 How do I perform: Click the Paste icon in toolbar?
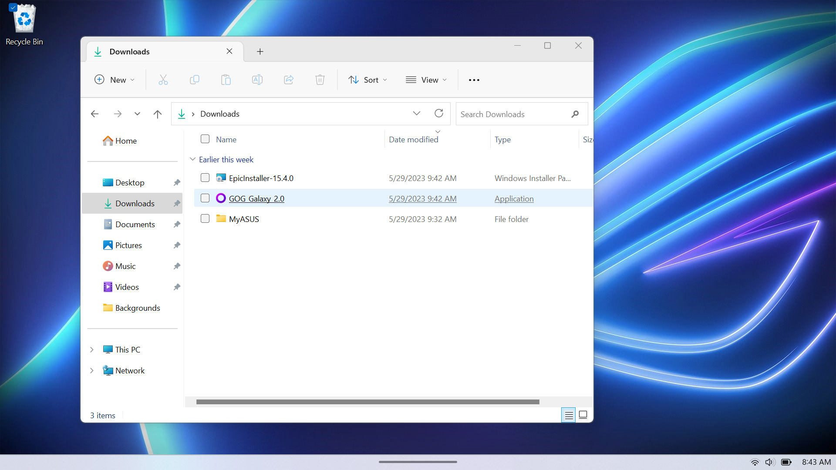[x=226, y=79]
